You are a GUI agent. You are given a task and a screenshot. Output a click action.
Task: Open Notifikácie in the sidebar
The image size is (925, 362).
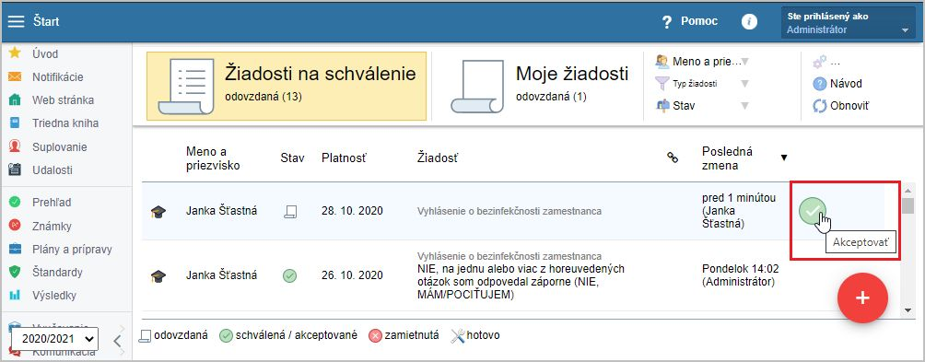(58, 77)
